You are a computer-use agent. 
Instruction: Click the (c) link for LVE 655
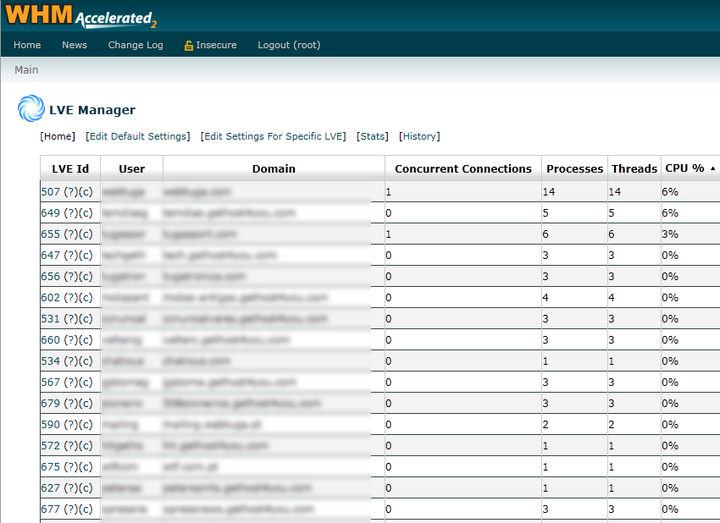point(86,234)
